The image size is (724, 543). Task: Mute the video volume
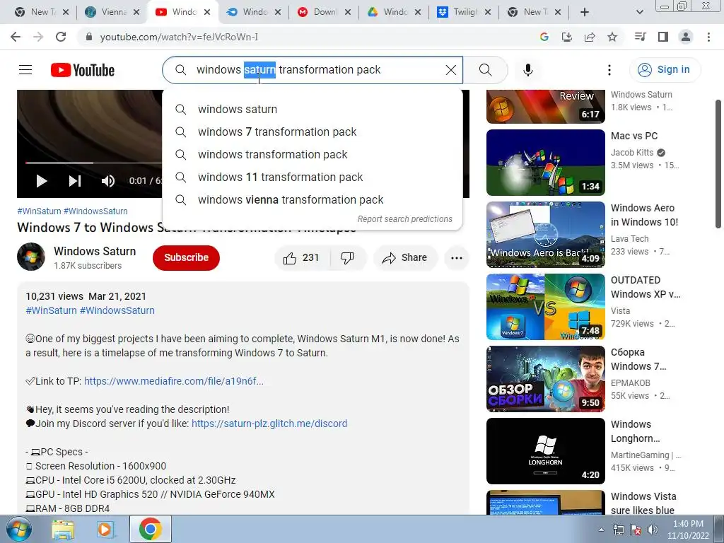click(108, 181)
